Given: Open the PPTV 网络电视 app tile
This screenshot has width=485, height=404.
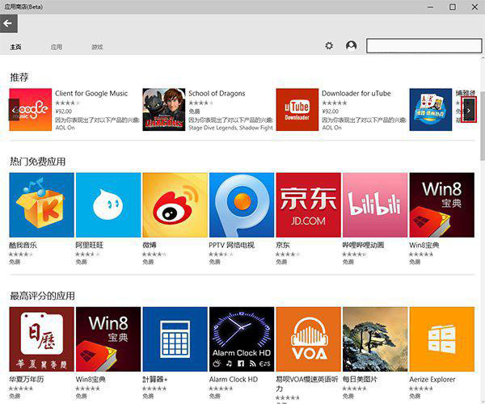Looking at the screenshot, I should coord(241,205).
